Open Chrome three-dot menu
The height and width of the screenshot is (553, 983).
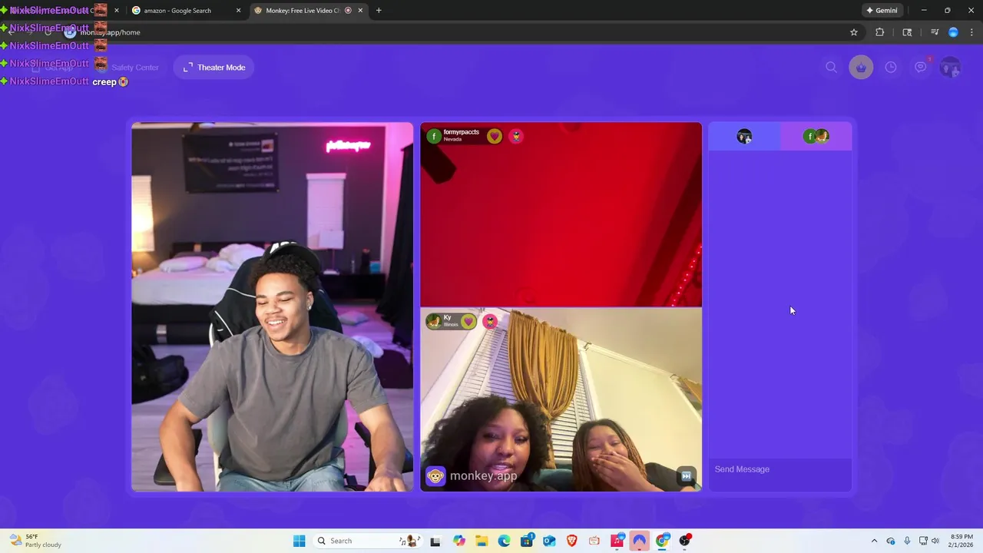point(971,32)
